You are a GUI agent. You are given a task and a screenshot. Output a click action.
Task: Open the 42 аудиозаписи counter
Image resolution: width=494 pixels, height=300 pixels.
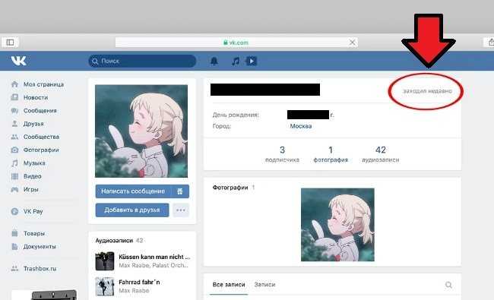click(x=380, y=154)
